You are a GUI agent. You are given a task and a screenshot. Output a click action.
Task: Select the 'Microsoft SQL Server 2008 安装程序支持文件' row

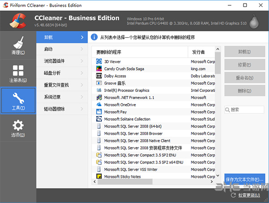(153, 148)
